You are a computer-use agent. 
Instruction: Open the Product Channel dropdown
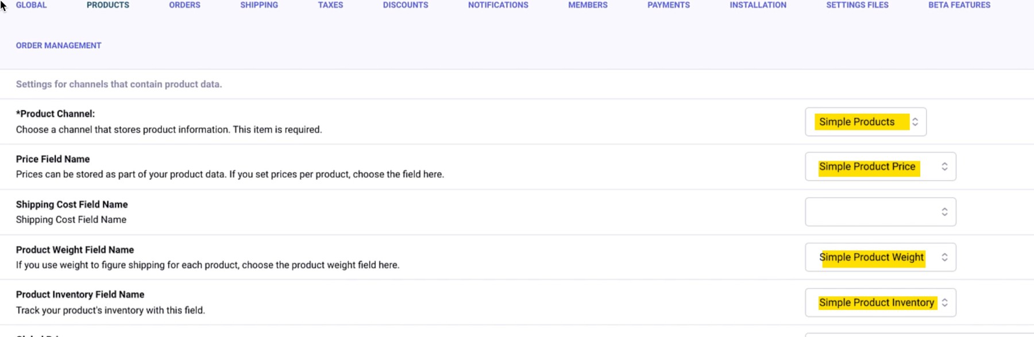(x=865, y=122)
